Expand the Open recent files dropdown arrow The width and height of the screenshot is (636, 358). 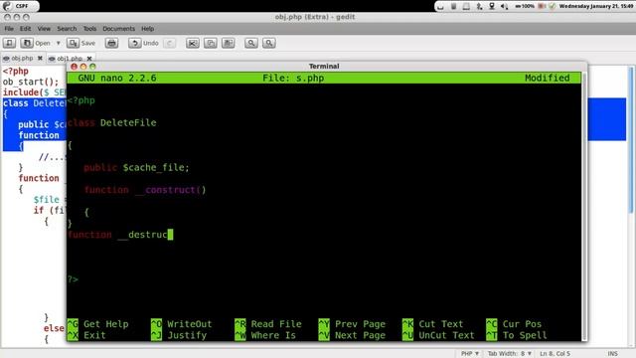(x=58, y=43)
